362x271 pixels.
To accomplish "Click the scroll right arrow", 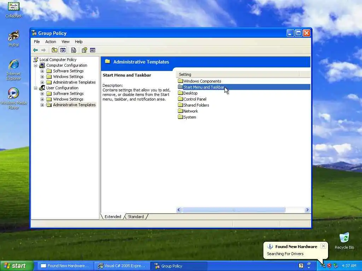I will tap(307, 210).
